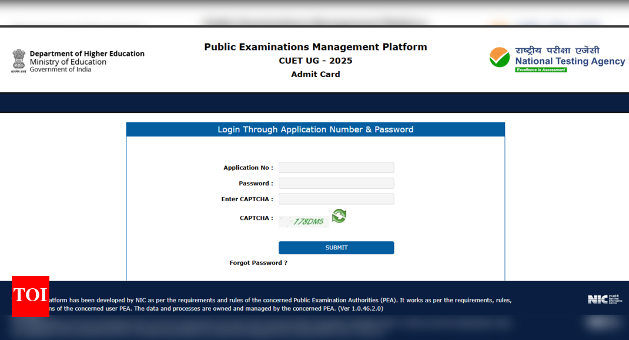Screen dimensions: 629x340
Task: Click the NTA checkmark logo
Action: pos(500,58)
